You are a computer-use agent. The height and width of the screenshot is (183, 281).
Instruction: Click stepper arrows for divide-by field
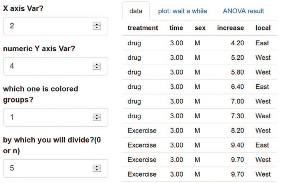[97, 168]
